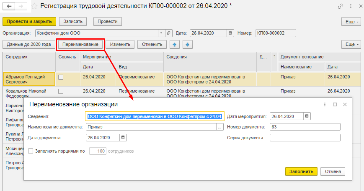
Task: Go back with the left arrow button
Action: [x=9, y=6]
